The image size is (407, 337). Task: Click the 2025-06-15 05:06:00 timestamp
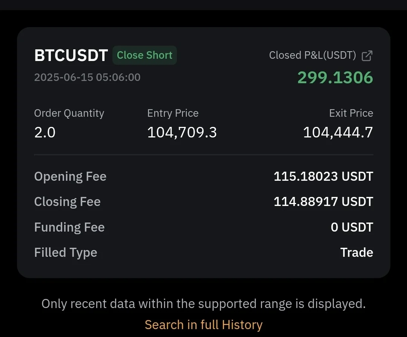coord(87,77)
